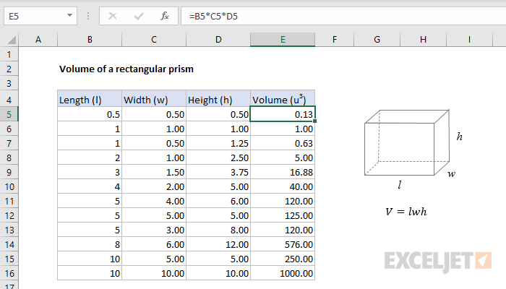The height and width of the screenshot is (289, 506).
Task: Click the 'Height (h)' header cell
Action: tap(218, 98)
